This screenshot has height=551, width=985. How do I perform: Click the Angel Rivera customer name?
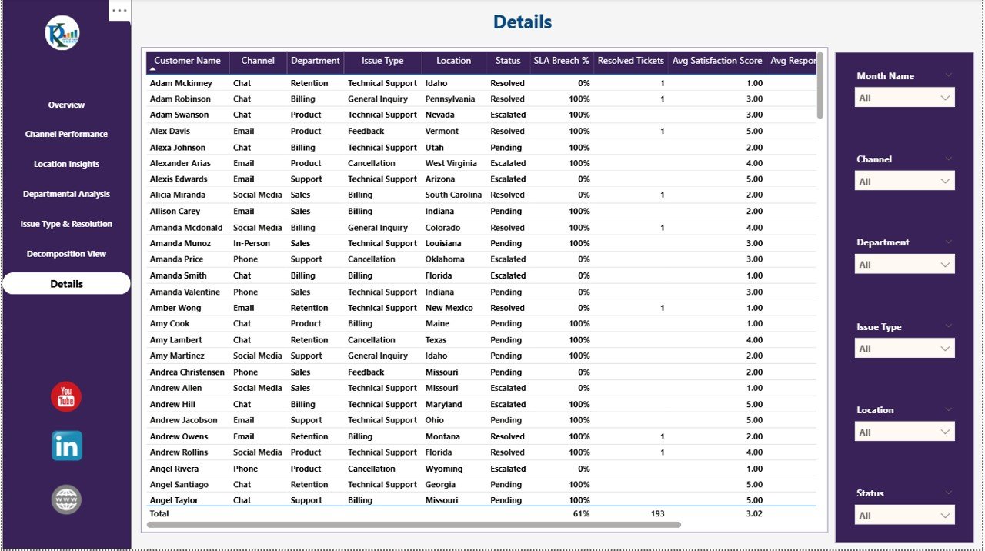[x=174, y=469]
